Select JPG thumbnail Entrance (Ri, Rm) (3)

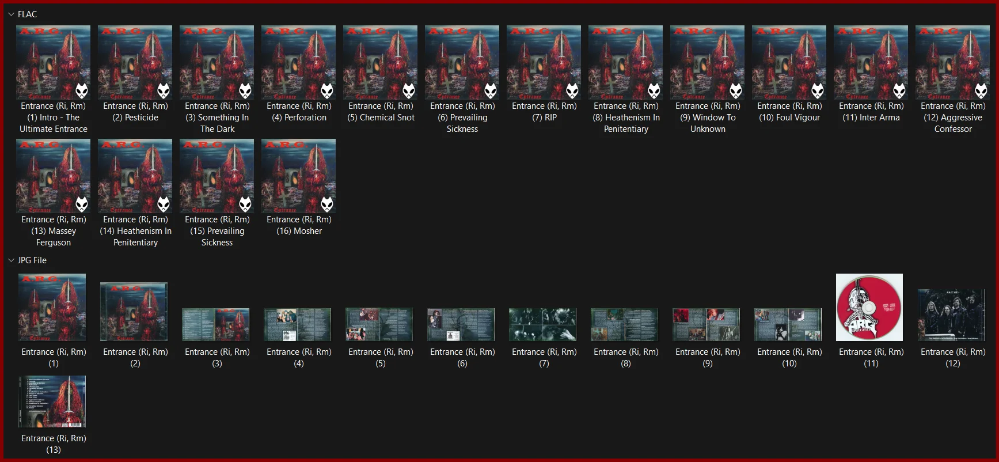tap(216, 324)
